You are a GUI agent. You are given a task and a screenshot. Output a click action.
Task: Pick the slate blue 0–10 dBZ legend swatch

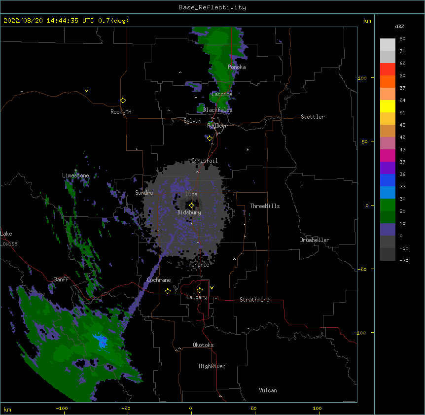tap(388, 230)
